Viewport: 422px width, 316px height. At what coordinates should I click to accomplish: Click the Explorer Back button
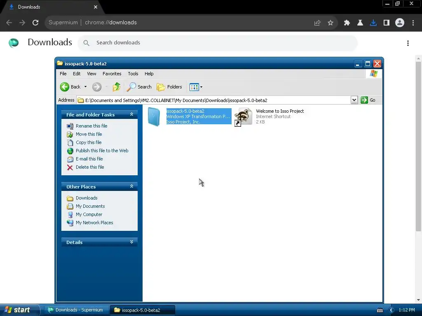coord(70,87)
